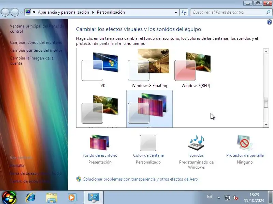The image size is (273, 204).
Task: Open Cambiar punteros del mouse
Action: click(x=36, y=50)
